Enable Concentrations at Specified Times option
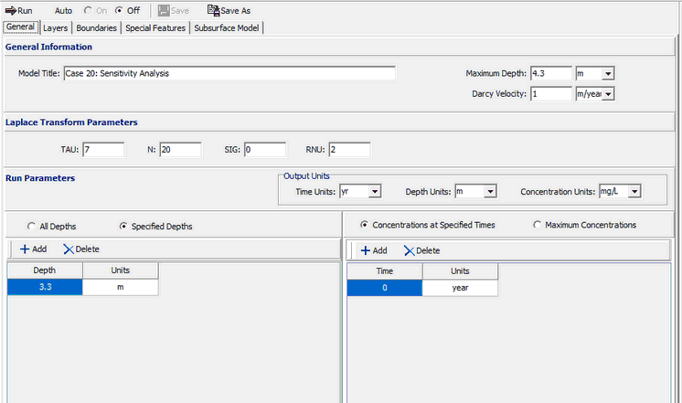This screenshot has width=682, height=403. click(365, 225)
